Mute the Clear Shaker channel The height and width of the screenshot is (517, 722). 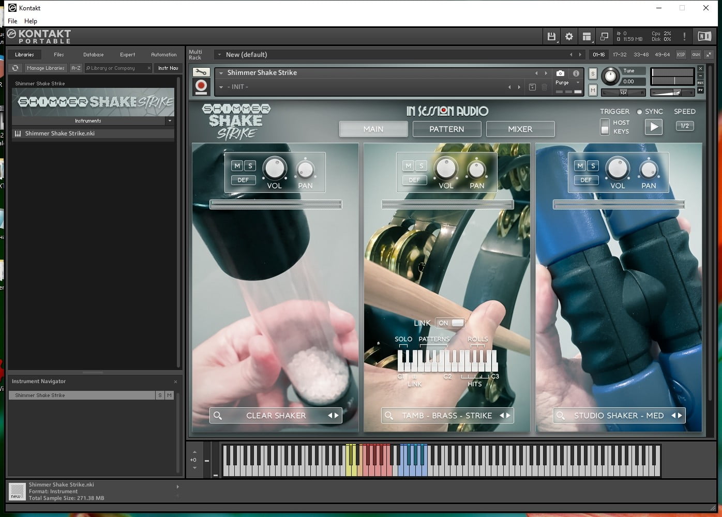point(237,166)
